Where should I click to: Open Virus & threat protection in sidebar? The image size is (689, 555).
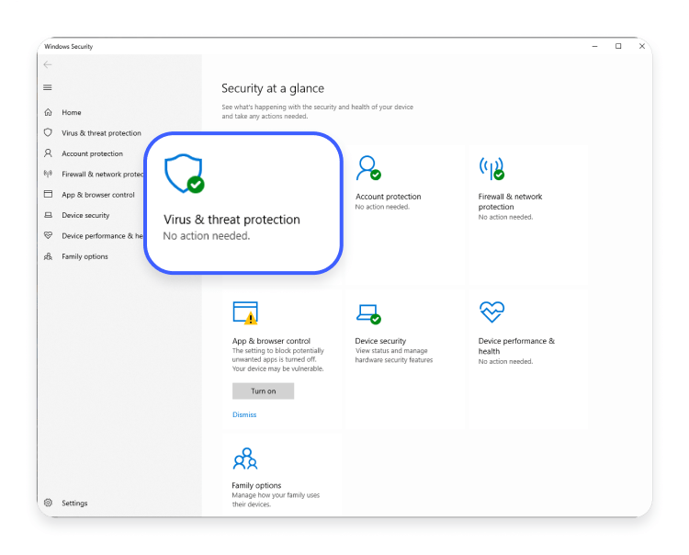pos(101,132)
